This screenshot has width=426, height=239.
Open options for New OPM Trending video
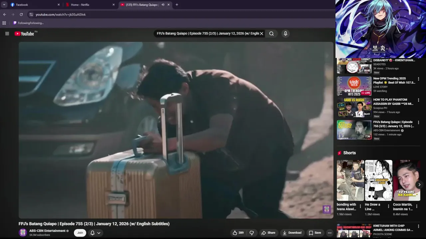418,79
